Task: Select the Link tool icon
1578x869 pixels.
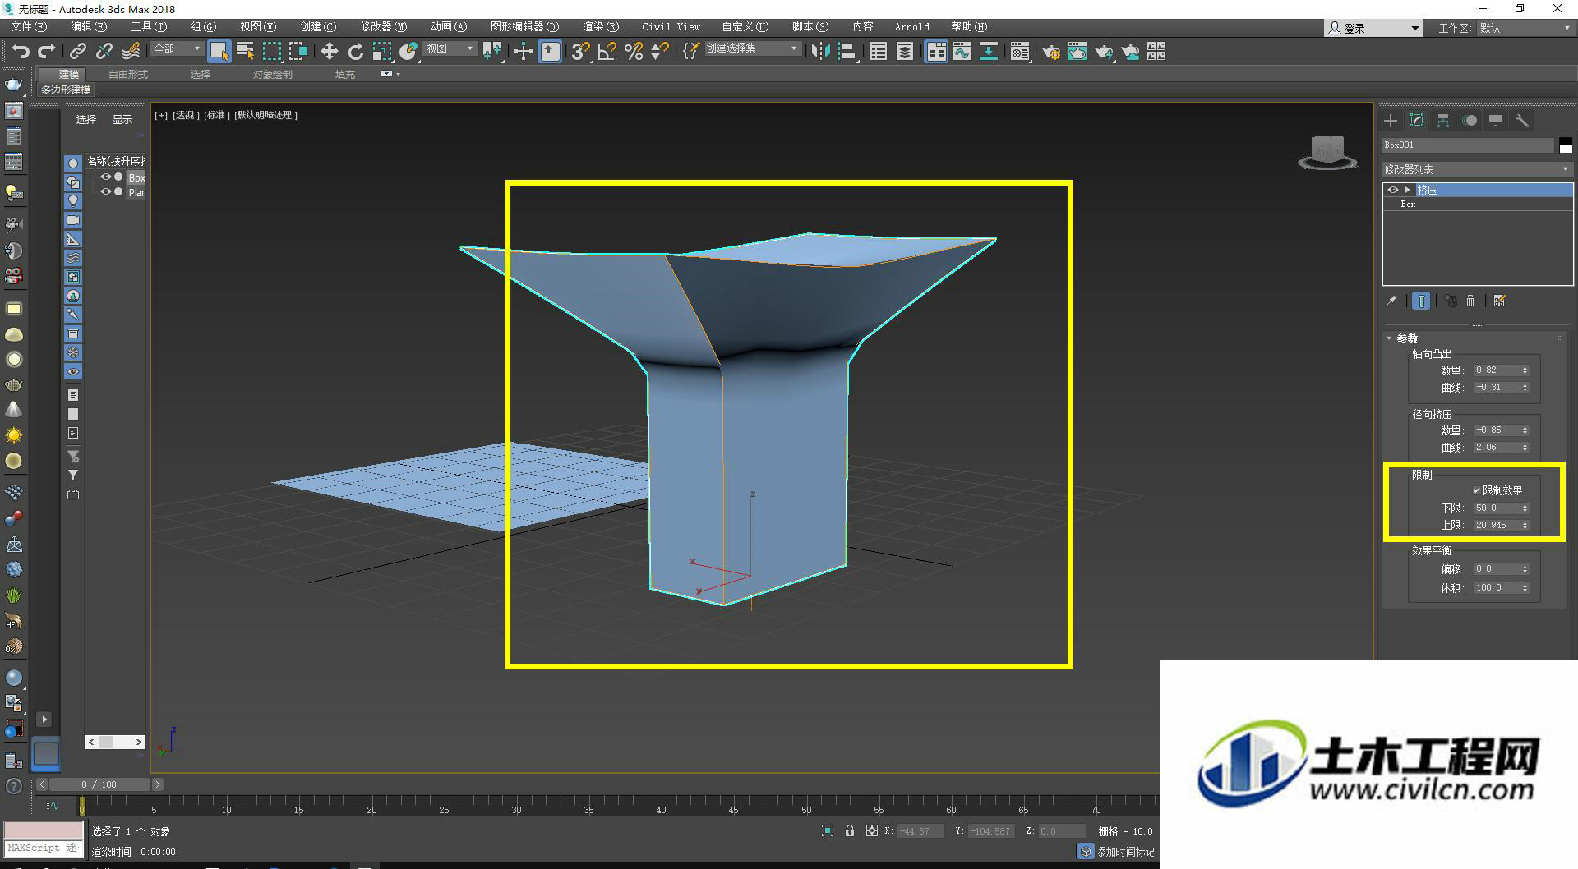Action: click(77, 51)
